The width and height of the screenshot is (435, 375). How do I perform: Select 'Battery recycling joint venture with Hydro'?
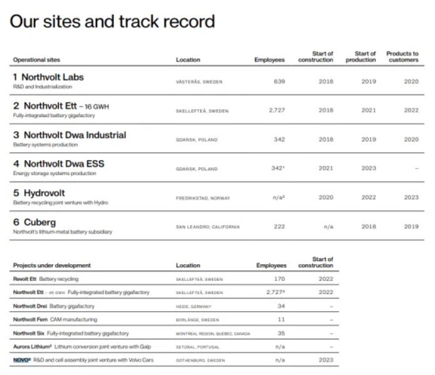tap(60, 203)
